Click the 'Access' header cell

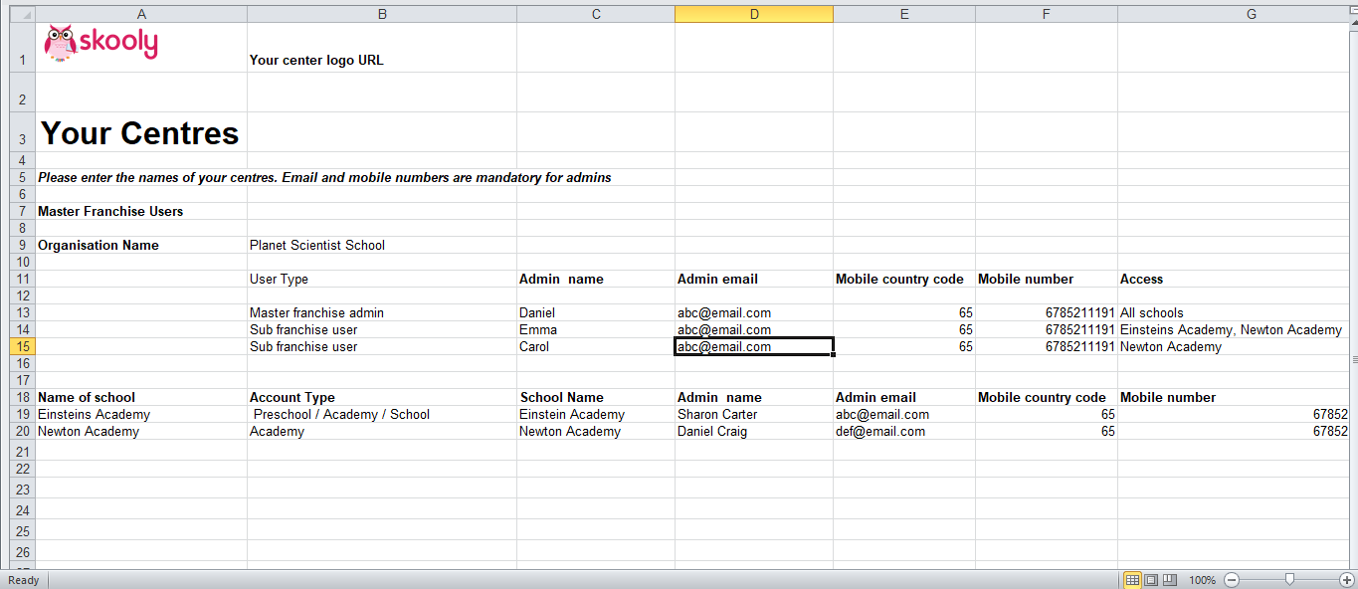coord(1233,279)
